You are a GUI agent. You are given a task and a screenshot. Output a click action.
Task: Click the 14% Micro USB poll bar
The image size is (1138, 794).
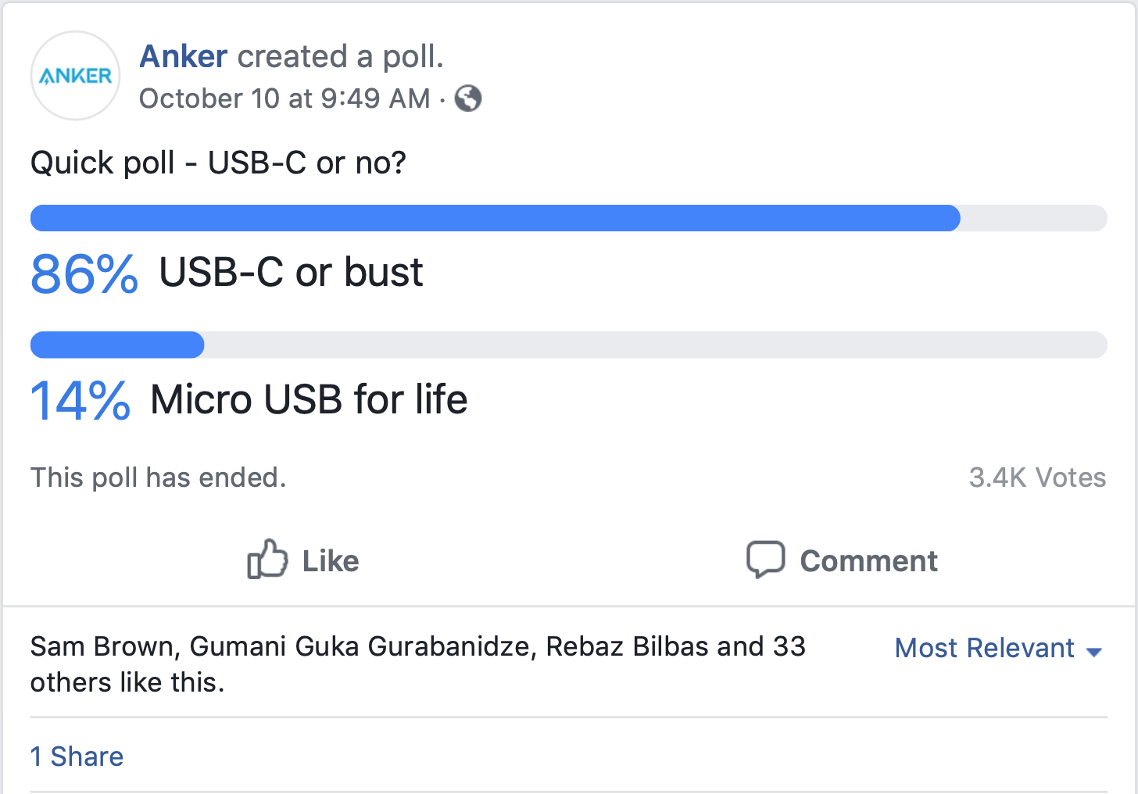[x=117, y=345]
